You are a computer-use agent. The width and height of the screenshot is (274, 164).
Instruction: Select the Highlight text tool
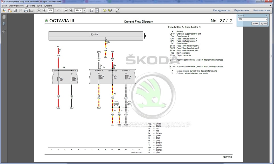(110, 11)
